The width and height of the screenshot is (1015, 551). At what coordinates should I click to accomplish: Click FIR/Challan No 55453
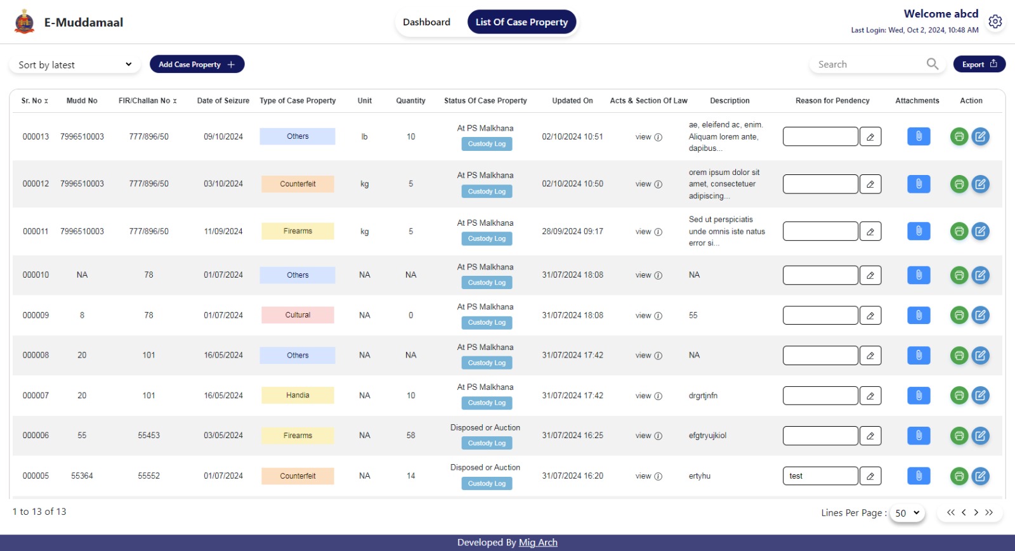pos(149,436)
